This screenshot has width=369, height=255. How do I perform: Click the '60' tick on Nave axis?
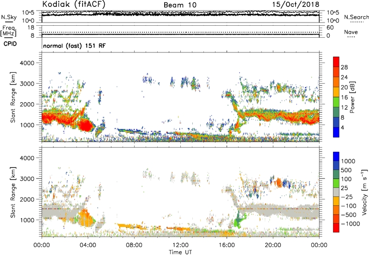(330, 28)
